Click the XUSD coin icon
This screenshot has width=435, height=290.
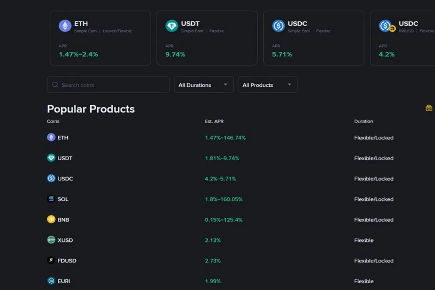(51, 240)
